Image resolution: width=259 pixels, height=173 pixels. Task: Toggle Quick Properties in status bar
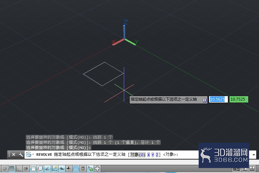[x=83, y=168]
